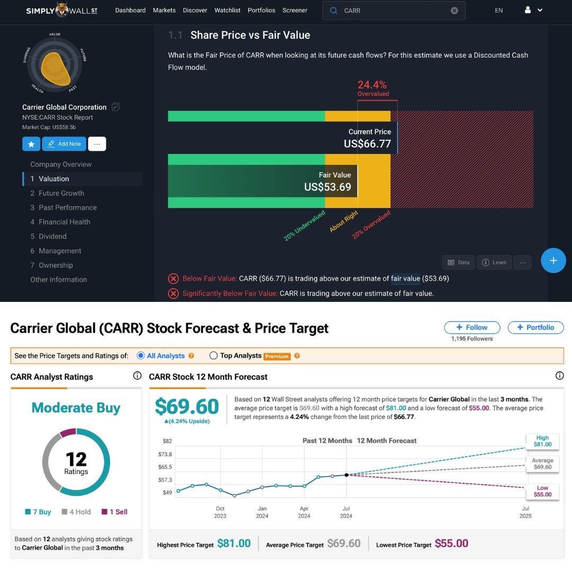This screenshot has height=572, width=572.
Task: Open the Markets menu
Action: tap(164, 10)
